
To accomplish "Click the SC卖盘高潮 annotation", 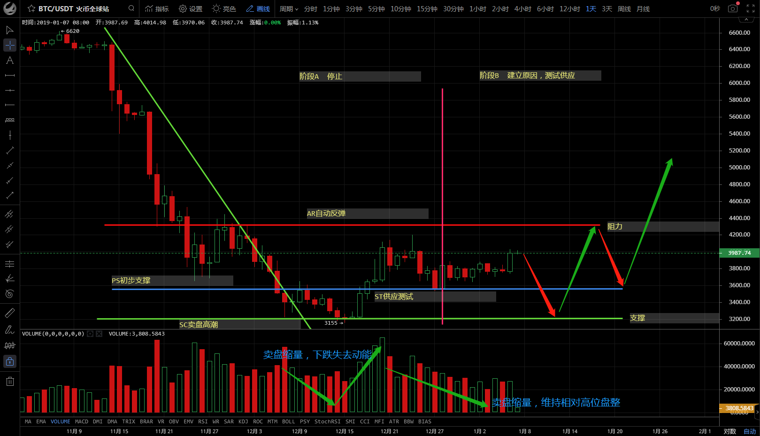I will click(x=199, y=324).
